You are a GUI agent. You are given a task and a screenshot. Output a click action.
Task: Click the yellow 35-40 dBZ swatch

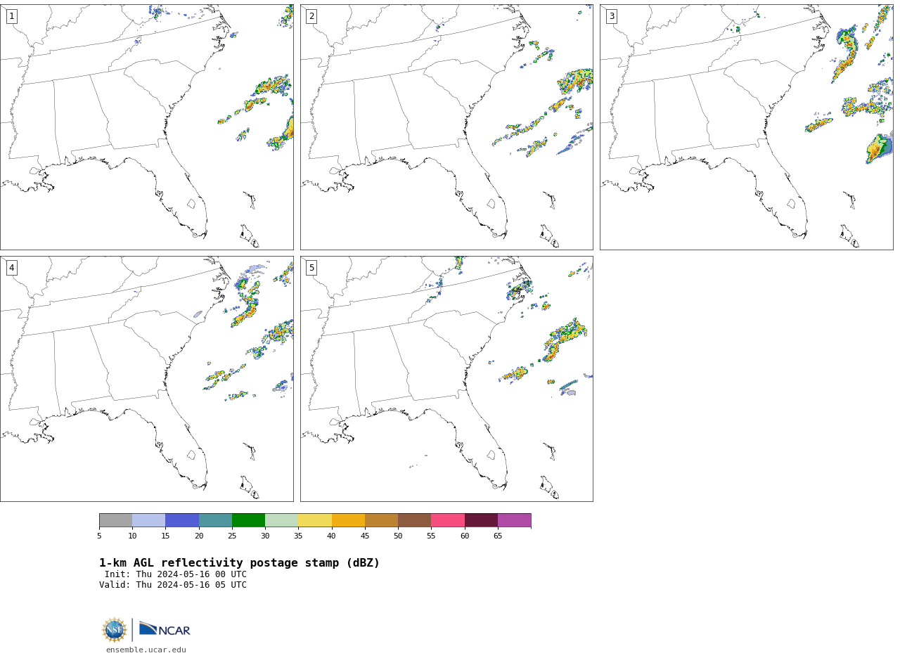pyautogui.click(x=315, y=520)
